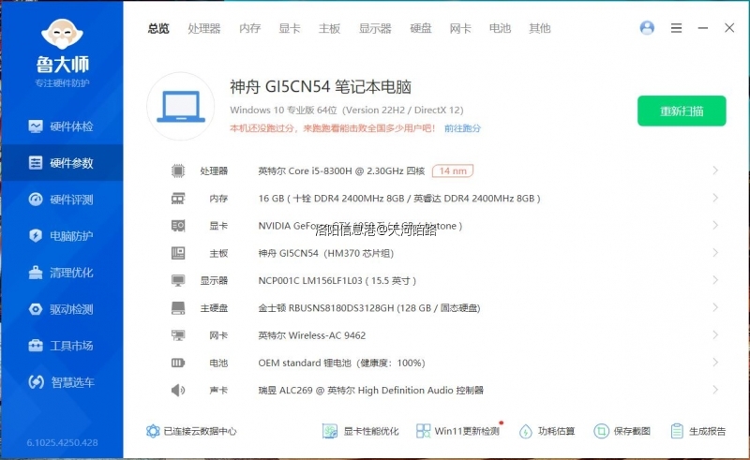Screen dimensions: 750x460
Task: Click 生成报告 to generate report
Action: point(697,431)
